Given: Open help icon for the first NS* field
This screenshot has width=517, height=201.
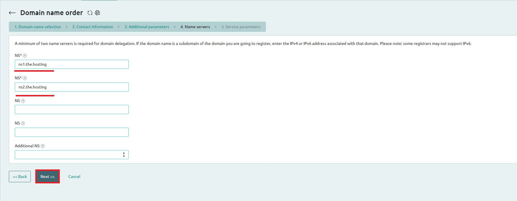Looking at the screenshot, I should pos(25,56).
